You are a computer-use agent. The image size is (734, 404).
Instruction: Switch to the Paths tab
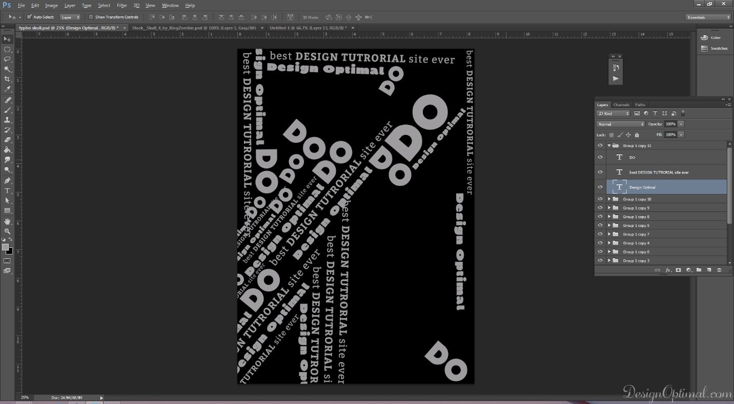(640, 104)
